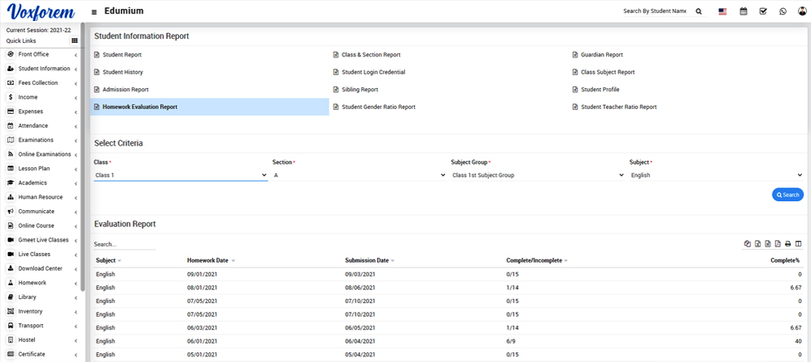Click the hamburger menu icon beside Edumium

coord(94,12)
